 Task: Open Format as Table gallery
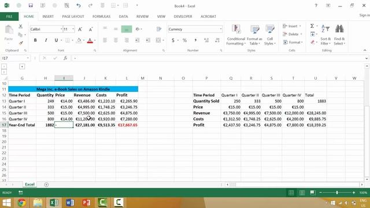click(x=254, y=35)
